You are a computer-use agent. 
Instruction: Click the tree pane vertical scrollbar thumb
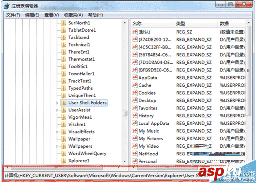click(x=125, y=114)
